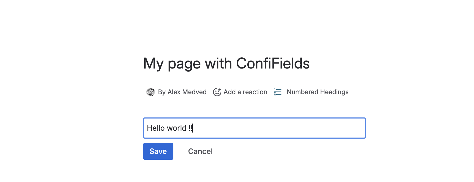
Task: Click the page title 'My page with ConfiFields'
Action: click(226, 63)
